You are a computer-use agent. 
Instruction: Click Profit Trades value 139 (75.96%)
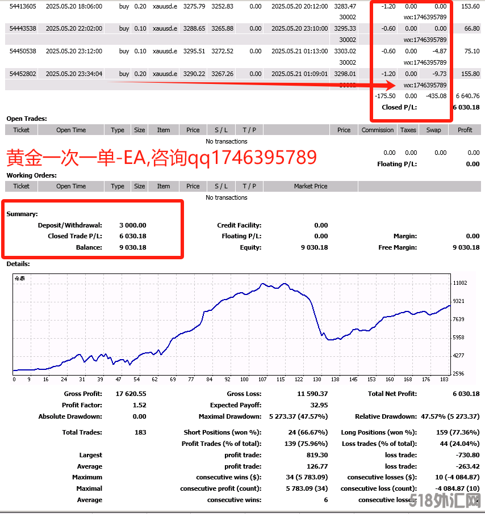pos(306,444)
